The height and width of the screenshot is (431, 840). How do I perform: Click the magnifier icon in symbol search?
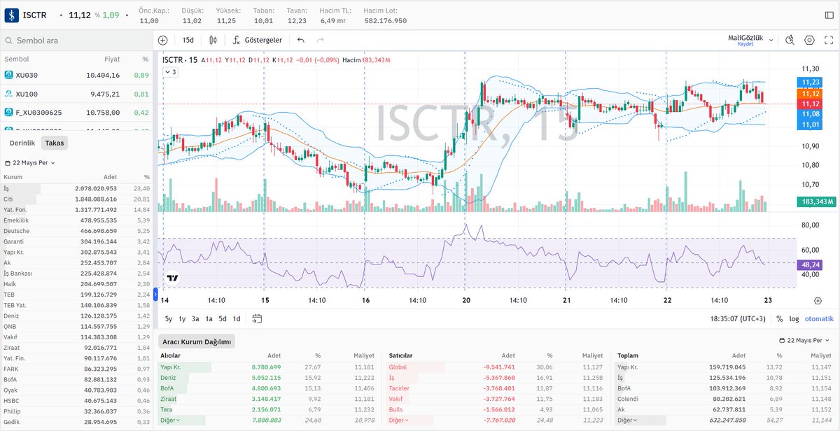point(8,41)
